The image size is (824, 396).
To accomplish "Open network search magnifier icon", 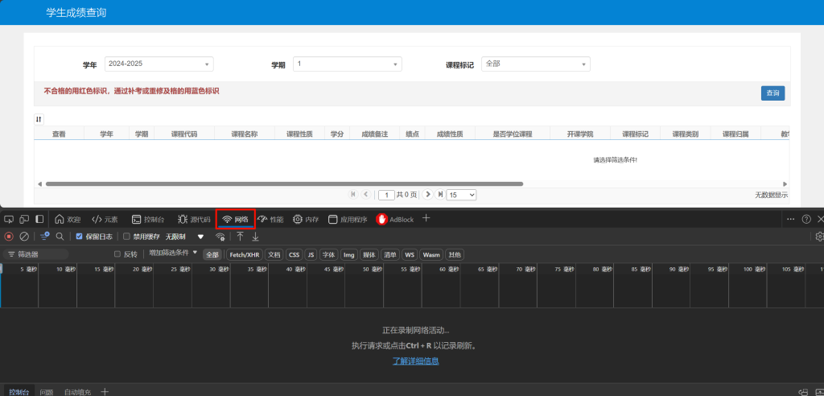I will tap(60, 237).
